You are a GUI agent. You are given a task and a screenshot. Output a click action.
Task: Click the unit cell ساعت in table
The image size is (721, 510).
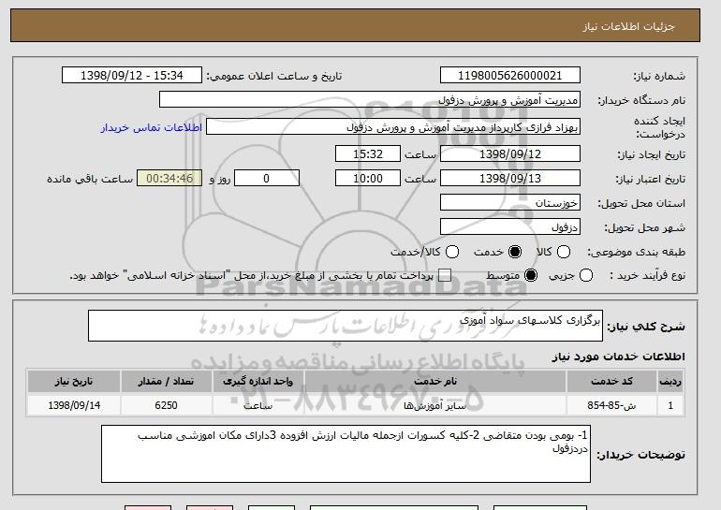point(257,405)
